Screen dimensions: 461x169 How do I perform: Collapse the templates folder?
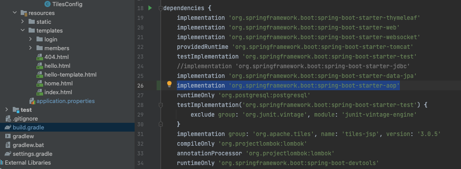coord(22,30)
